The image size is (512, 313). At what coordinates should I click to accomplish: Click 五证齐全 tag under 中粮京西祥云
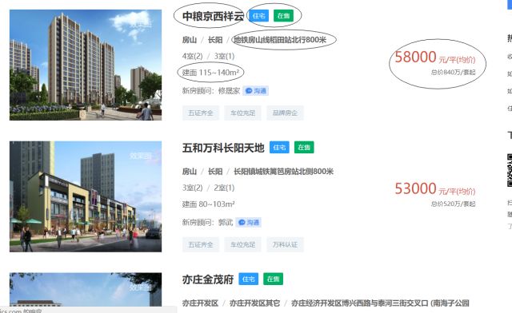click(201, 113)
